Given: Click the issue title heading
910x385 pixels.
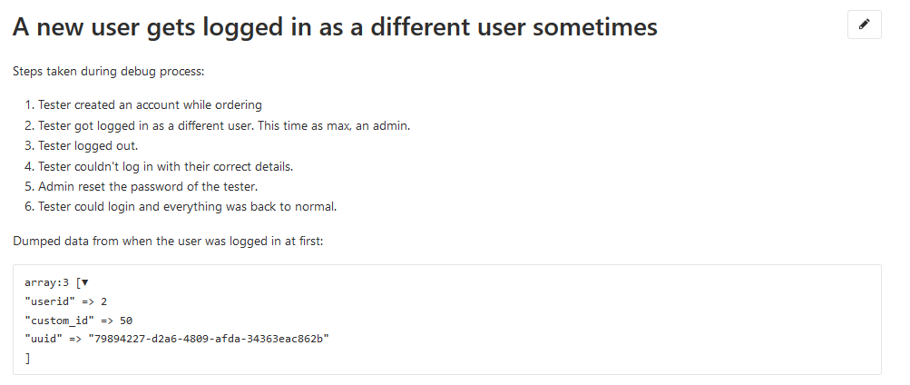Looking at the screenshot, I should coord(334,28).
